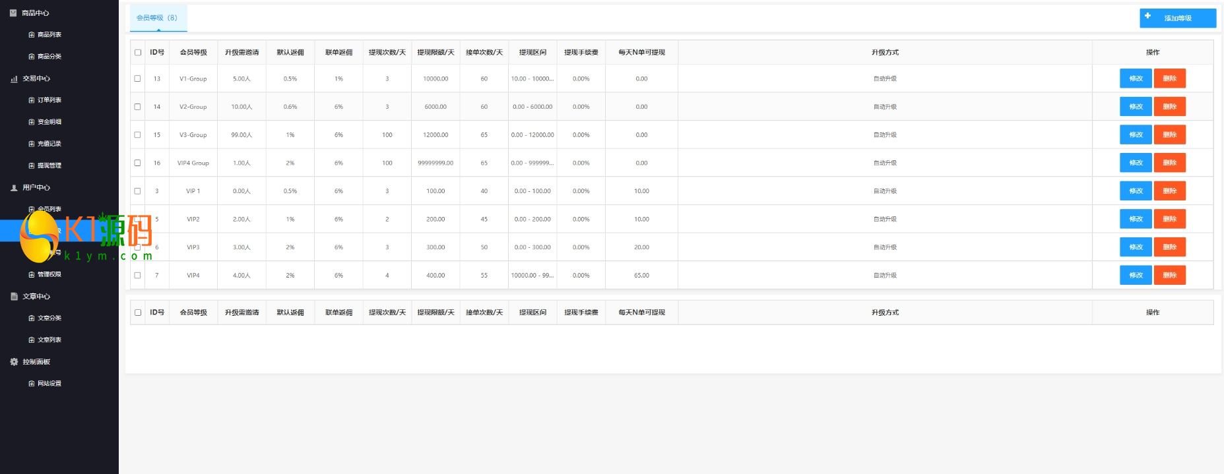Open 文章分类 in the sidebar

pos(49,318)
